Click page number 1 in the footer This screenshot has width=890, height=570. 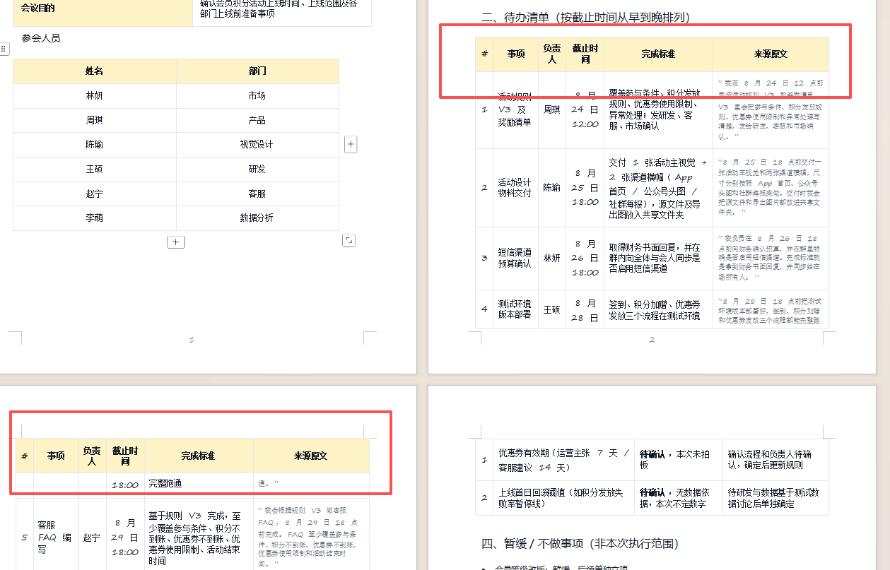(192, 340)
